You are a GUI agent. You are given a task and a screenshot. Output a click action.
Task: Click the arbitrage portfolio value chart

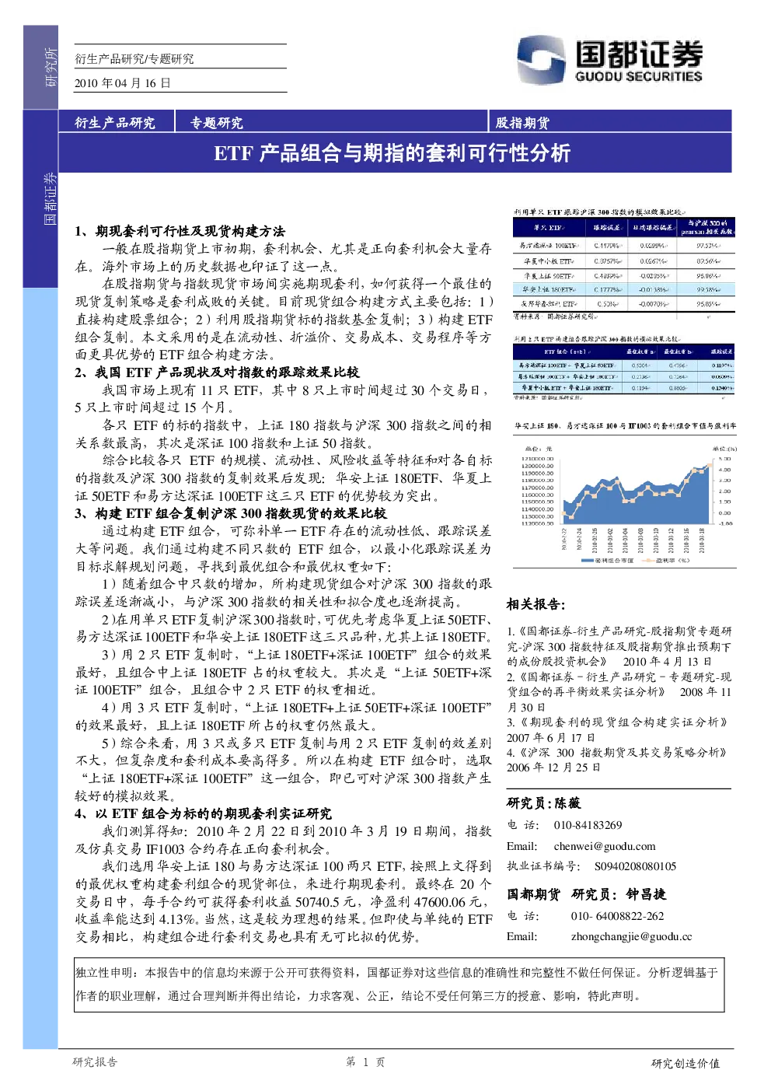coord(624,505)
